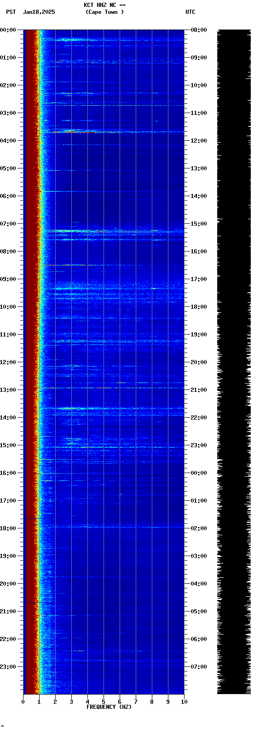
Task: Click the UTC time label '11:00'
Action: click(198, 113)
